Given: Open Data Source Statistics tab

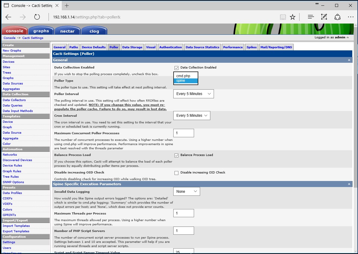Looking at the screenshot, I should [203, 47].
